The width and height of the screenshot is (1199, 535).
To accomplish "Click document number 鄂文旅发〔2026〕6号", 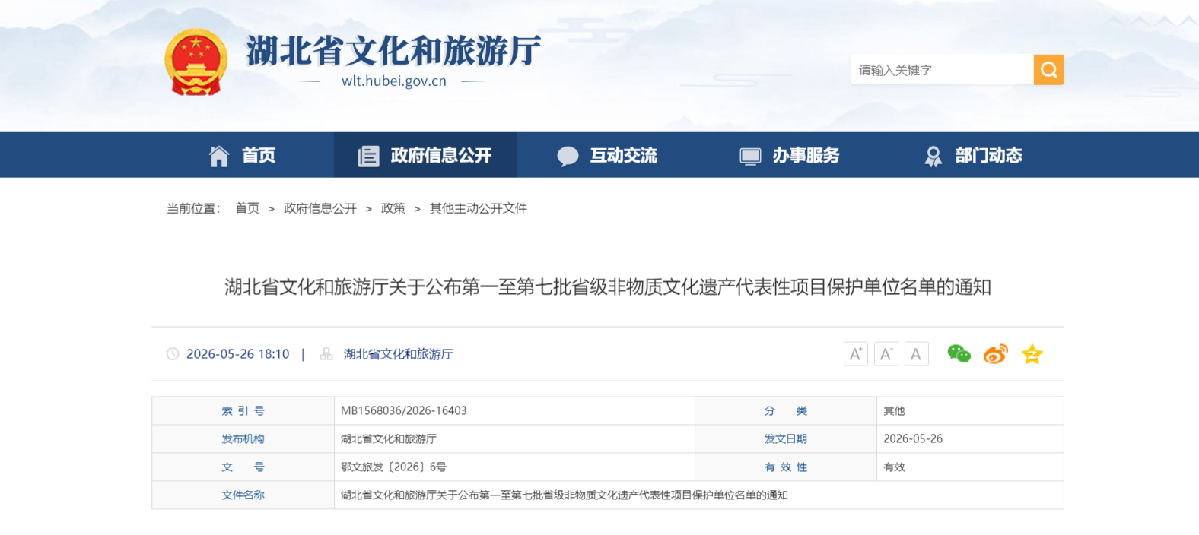I will pyautogui.click(x=393, y=467).
